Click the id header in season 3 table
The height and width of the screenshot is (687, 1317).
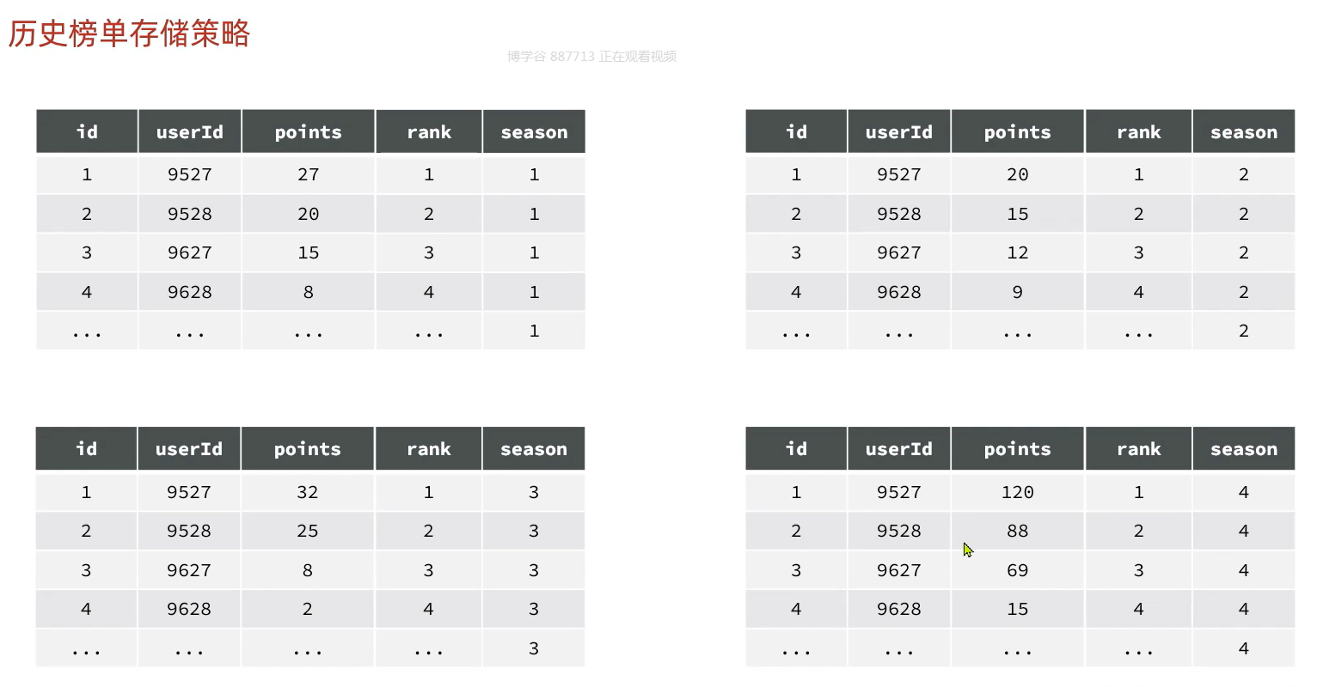click(86, 449)
